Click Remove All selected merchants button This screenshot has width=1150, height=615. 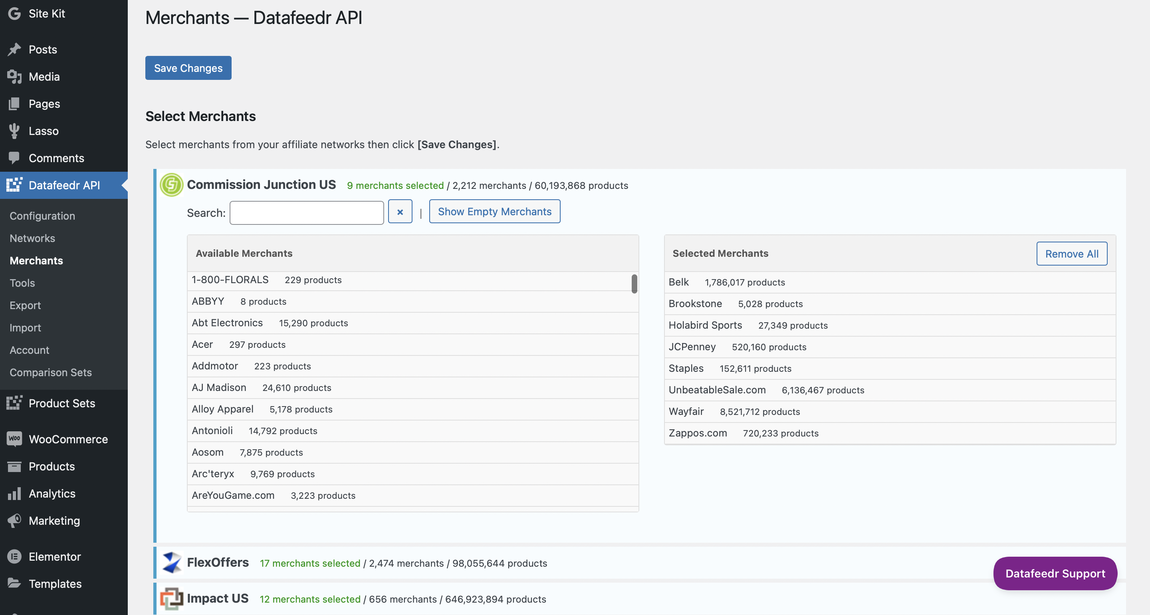[x=1071, y=254]
